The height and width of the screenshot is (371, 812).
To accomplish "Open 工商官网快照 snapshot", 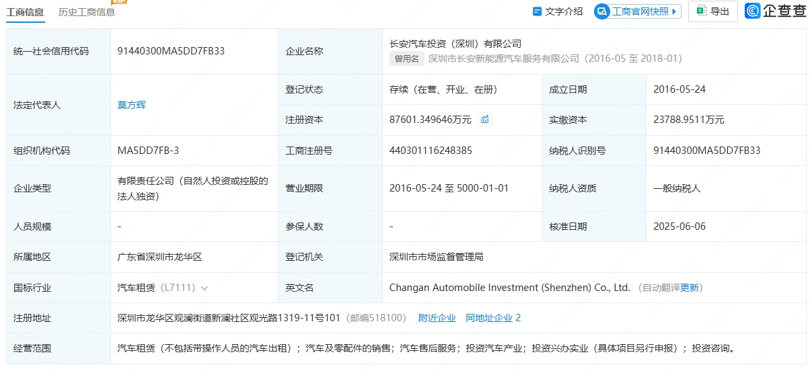I will point(638,11).
